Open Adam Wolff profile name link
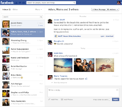The height and width of the screenshot is (107, 122). point(59,20)
